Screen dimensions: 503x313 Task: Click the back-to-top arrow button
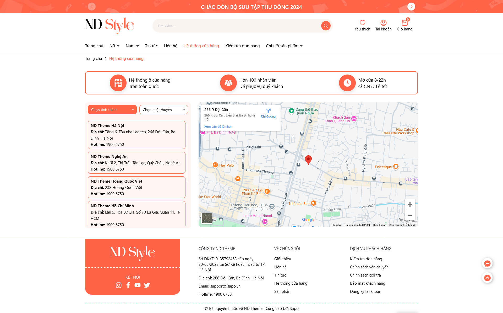pos(487,278)
